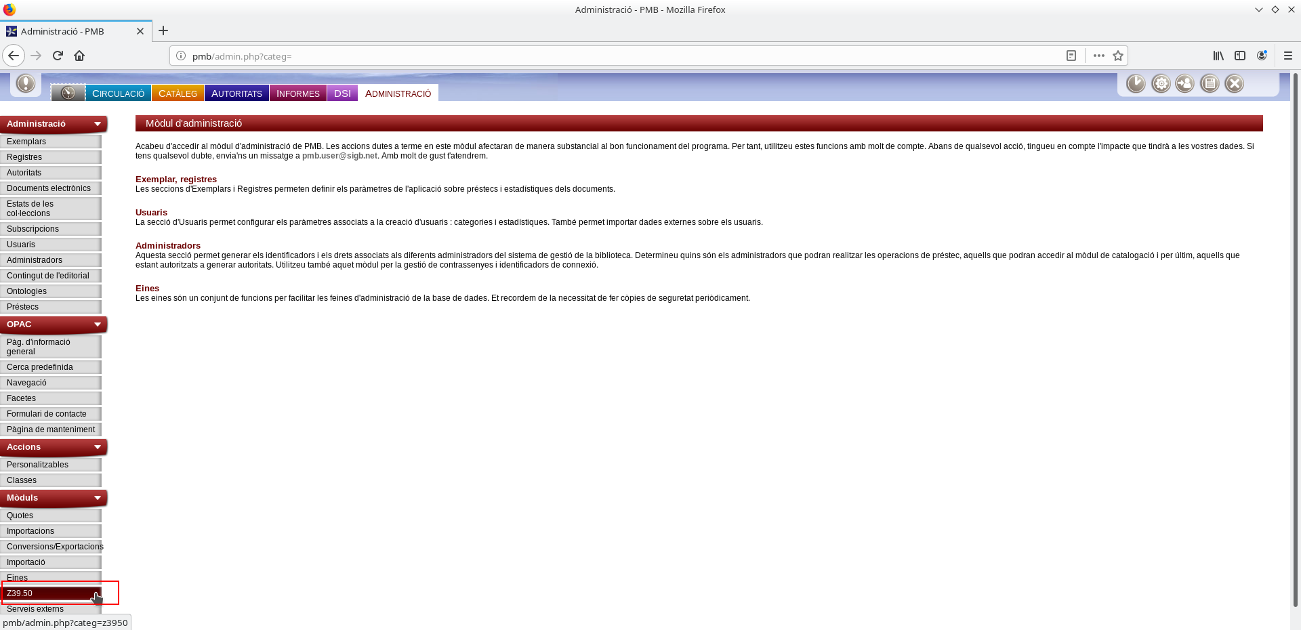Click the PMB round X logout icon
The height and width of the screenshot is (630, 1301).
click(1235, 83)
